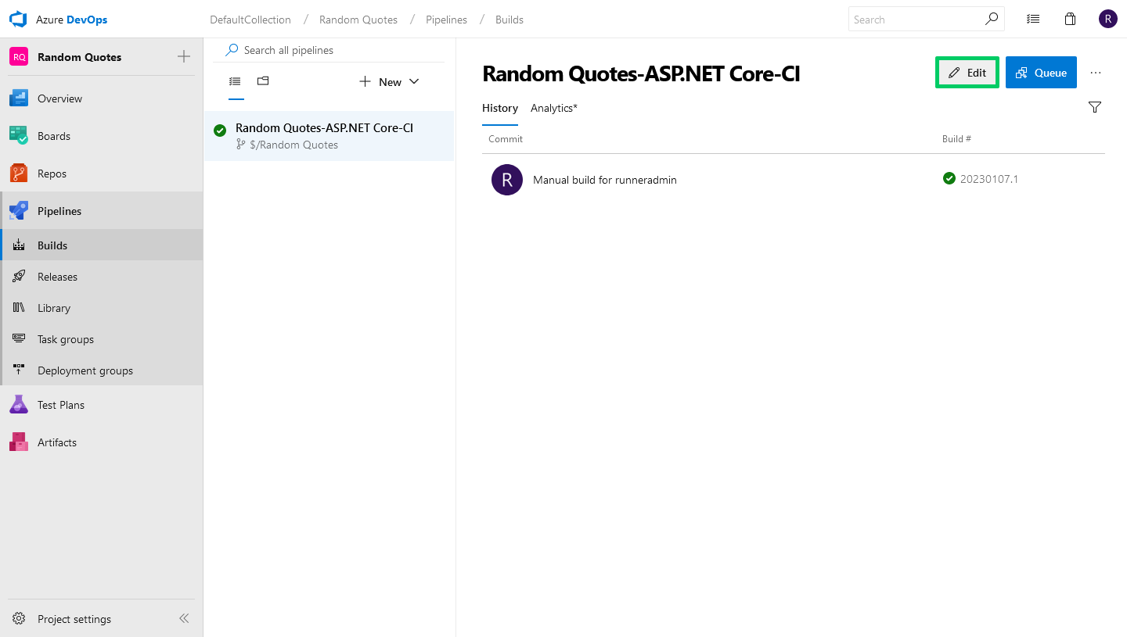Open the Boards sidebar icon
1127x637 pixels.
tap(19, 136)
